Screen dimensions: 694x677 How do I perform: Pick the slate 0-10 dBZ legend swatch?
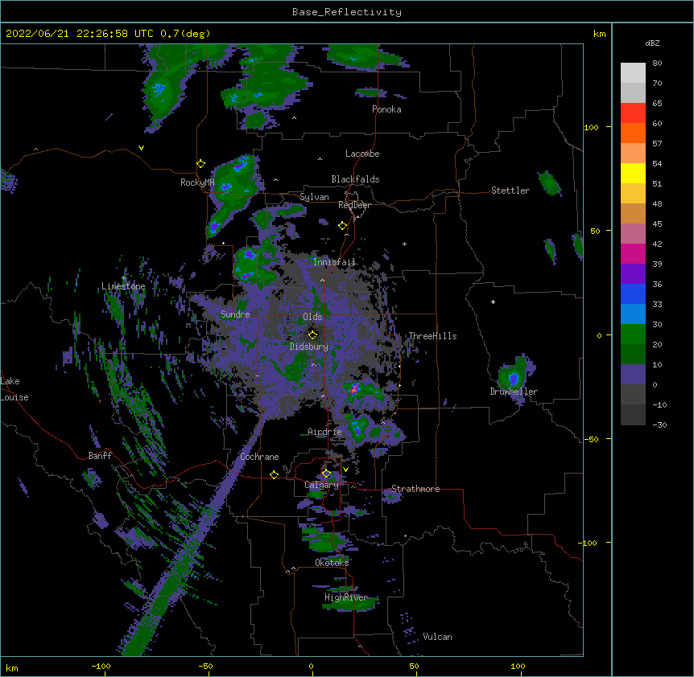(x=633, y=375)
